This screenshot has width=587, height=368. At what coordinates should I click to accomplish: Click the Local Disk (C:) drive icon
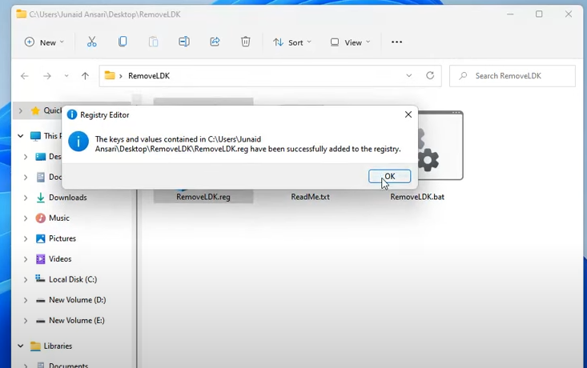point(40,278)
